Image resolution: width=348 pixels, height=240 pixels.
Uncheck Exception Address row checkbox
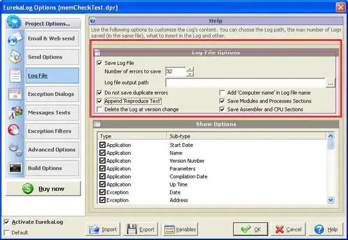point(102,200)
